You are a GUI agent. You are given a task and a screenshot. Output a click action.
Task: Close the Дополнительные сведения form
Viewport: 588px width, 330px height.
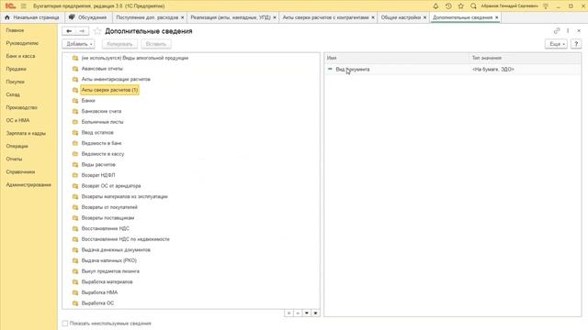[579, 30]
